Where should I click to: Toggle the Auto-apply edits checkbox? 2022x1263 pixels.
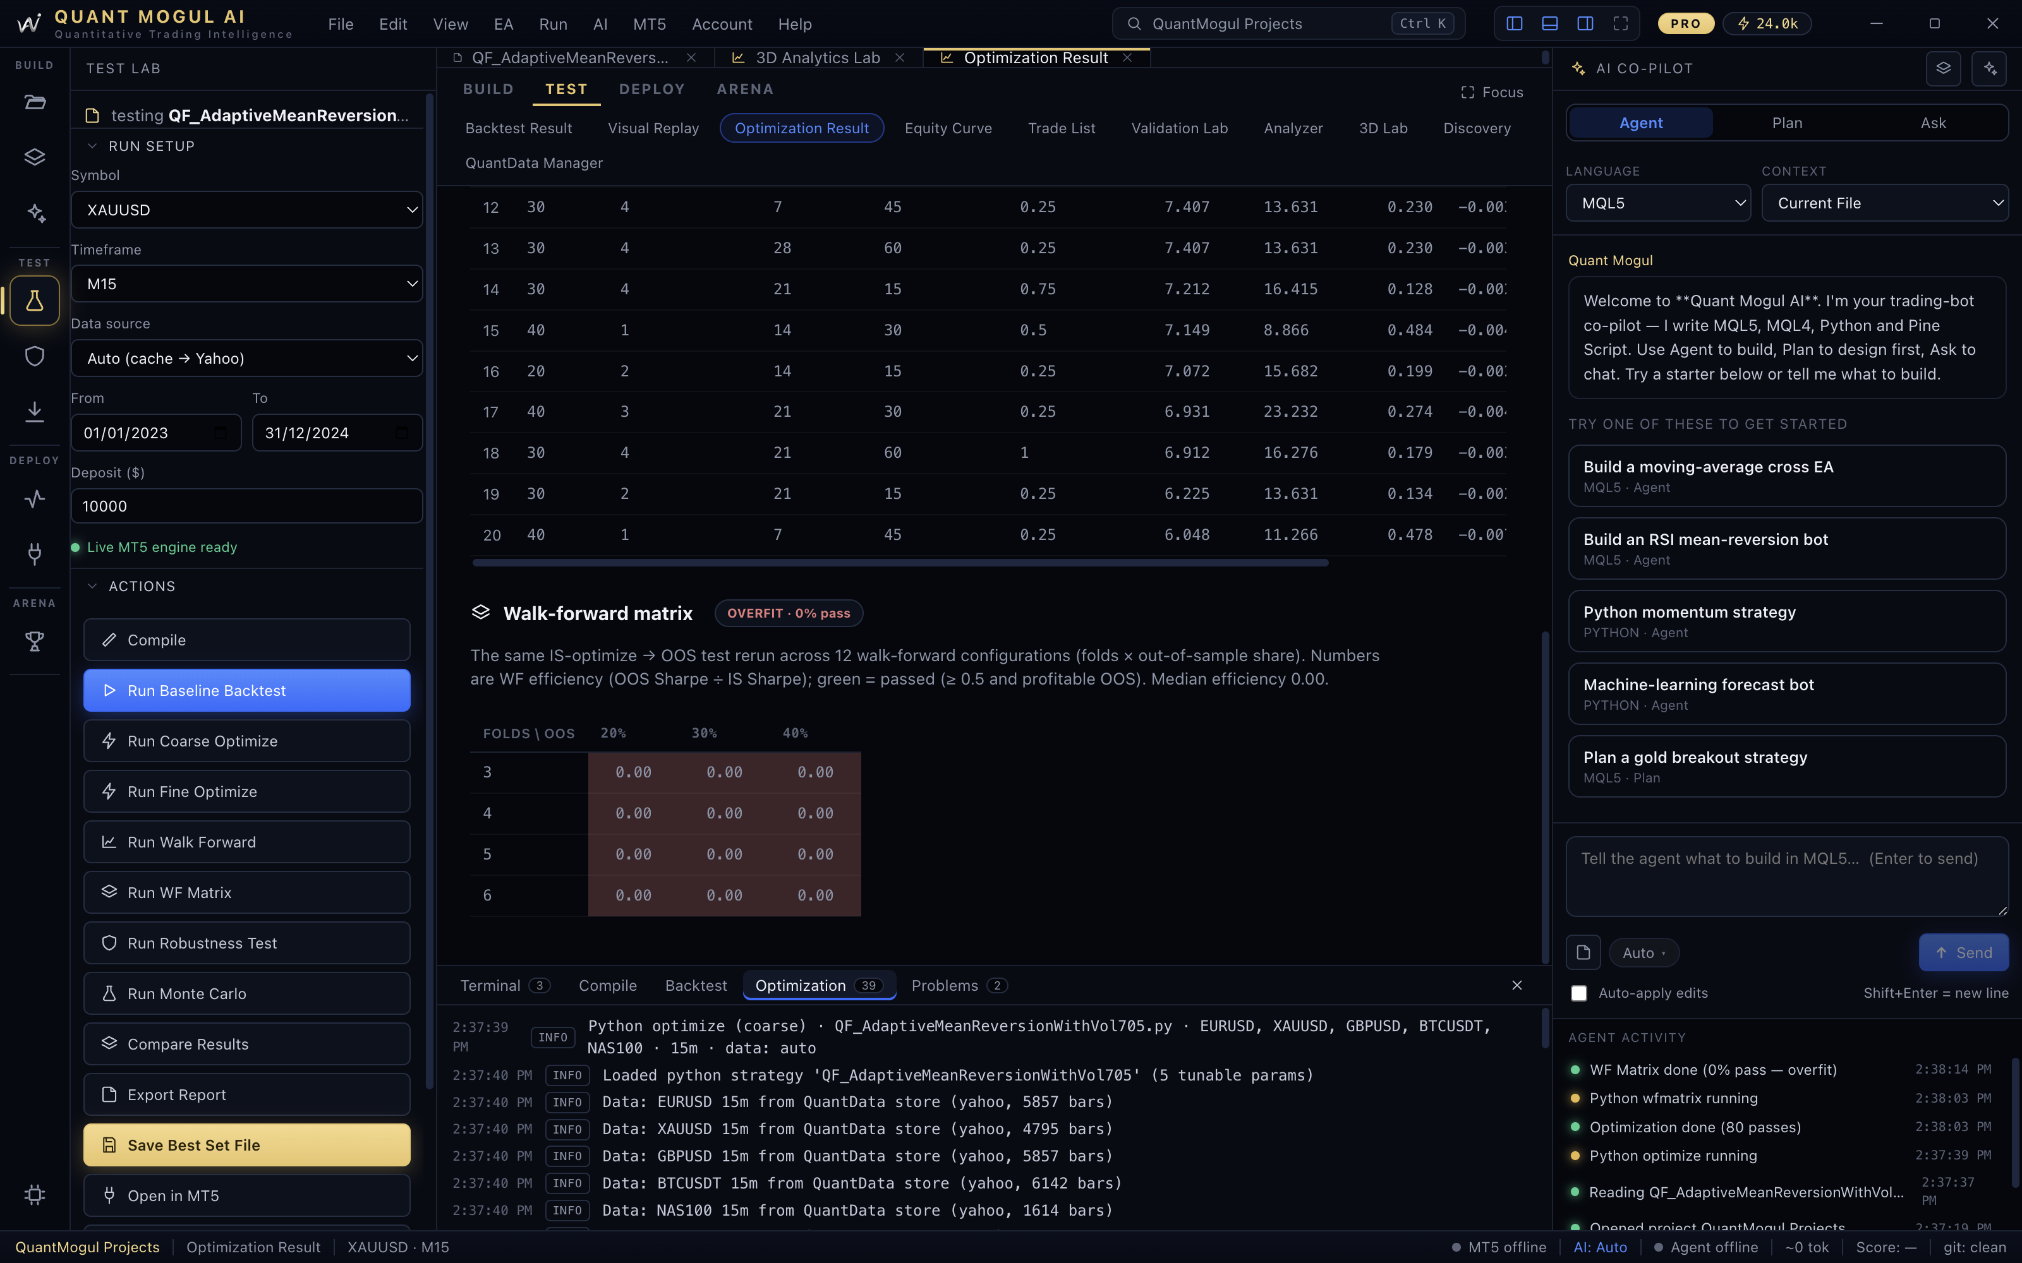pos(1578,993)
